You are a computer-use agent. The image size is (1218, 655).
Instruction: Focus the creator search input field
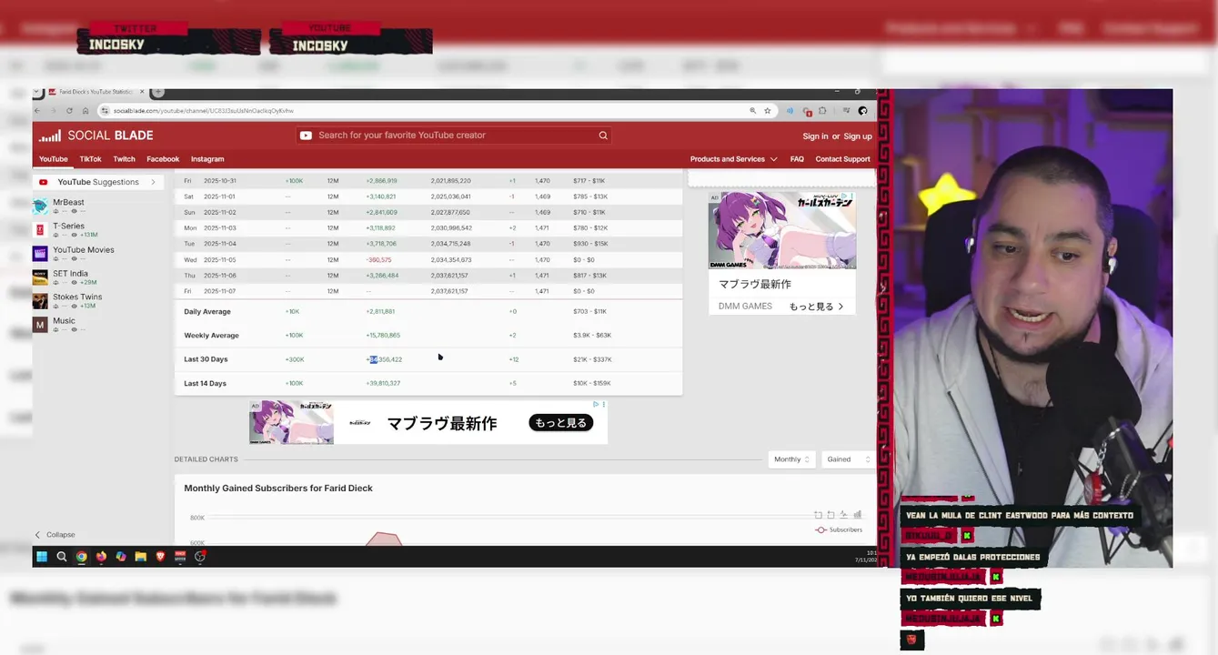455,136
